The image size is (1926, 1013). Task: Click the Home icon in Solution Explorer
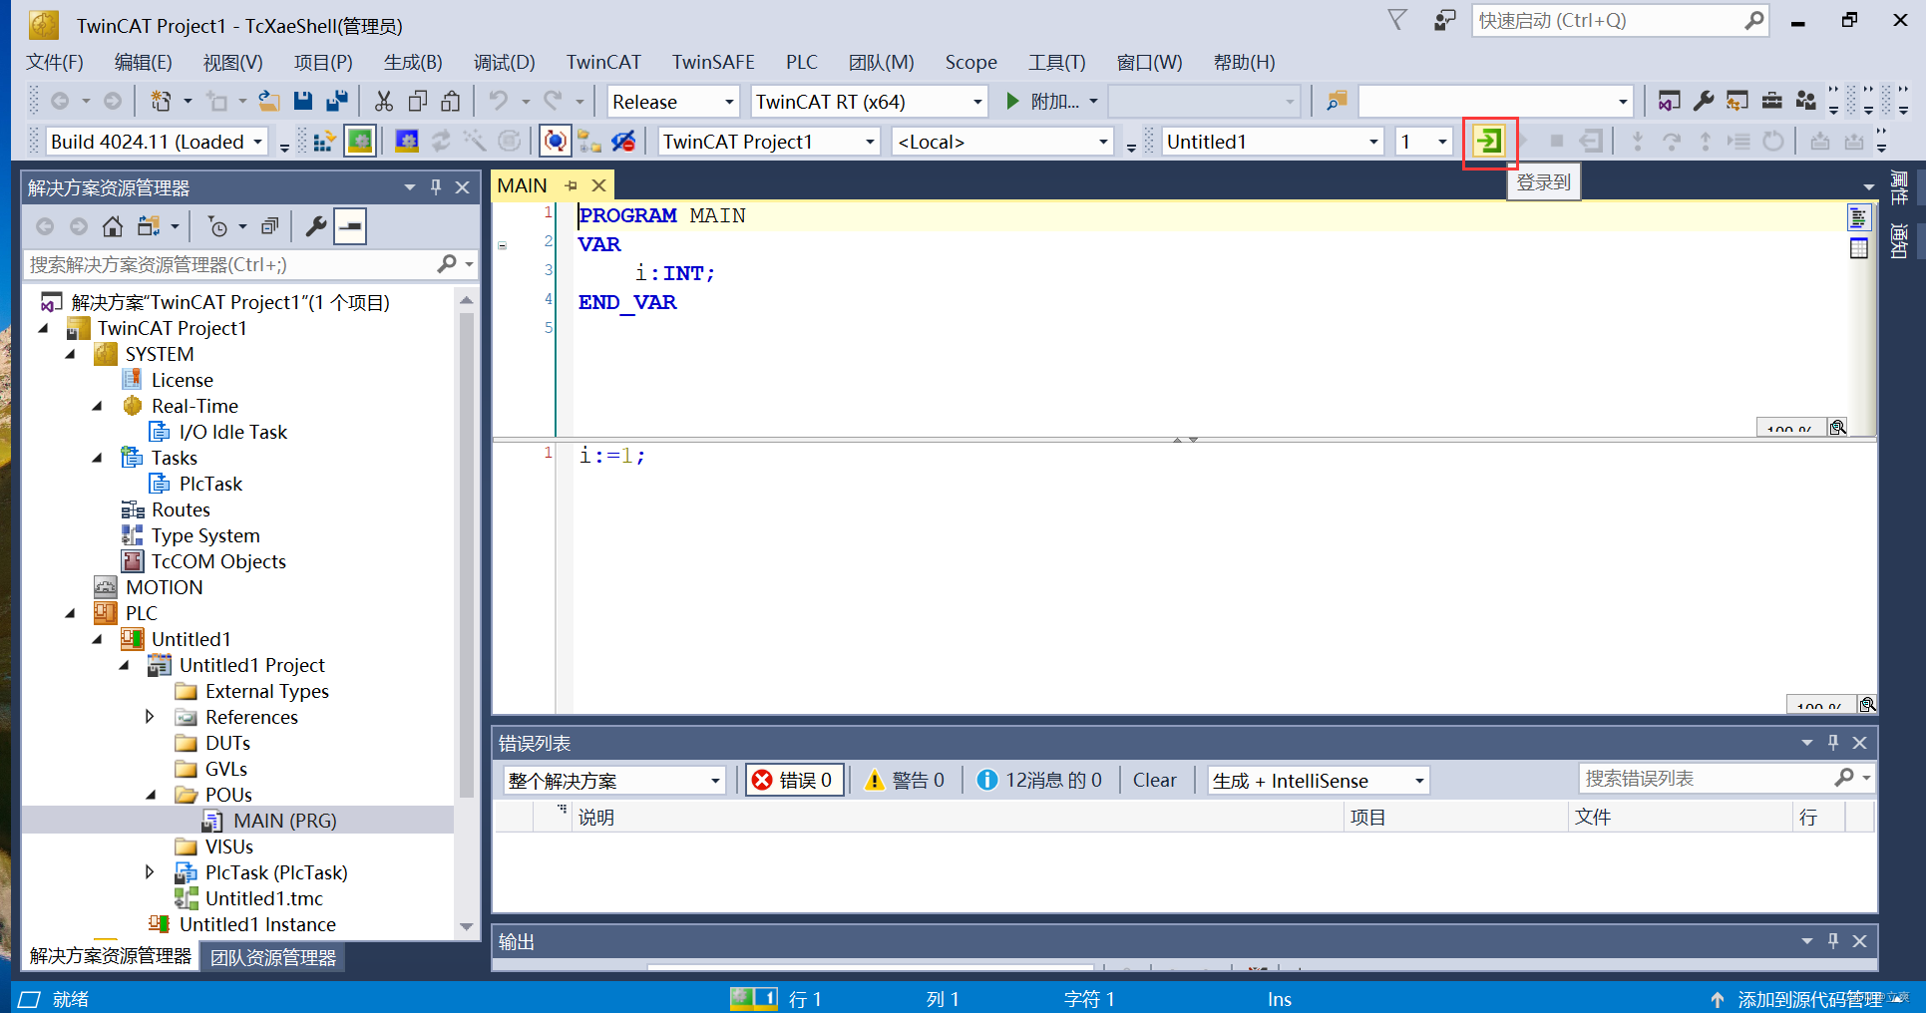pos(113,226)
